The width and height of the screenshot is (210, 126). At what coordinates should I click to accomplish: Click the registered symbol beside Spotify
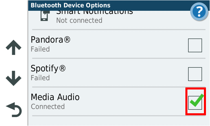tap(62, 68)
